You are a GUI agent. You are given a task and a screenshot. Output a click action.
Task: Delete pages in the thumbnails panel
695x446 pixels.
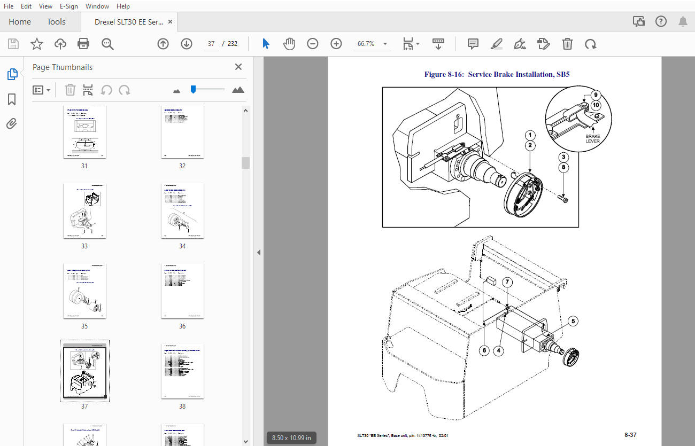[70, 90]
